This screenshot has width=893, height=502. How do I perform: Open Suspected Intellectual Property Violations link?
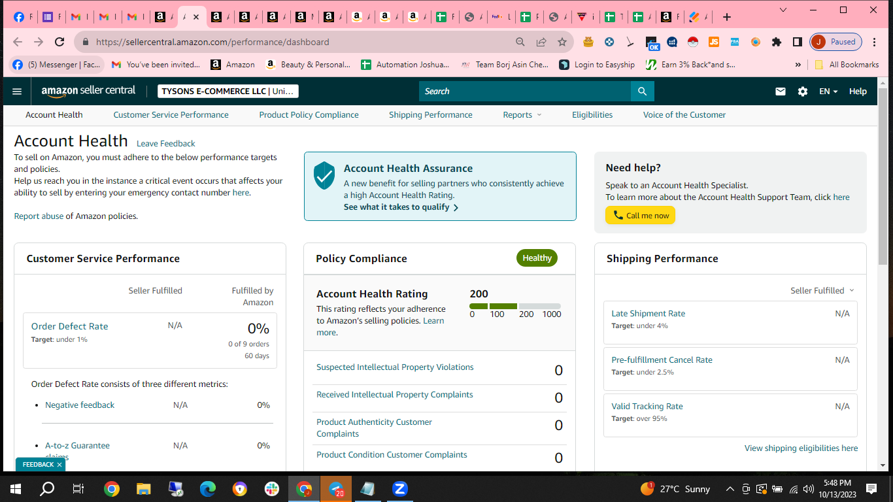pyautogui.click(x=395, y=367)
